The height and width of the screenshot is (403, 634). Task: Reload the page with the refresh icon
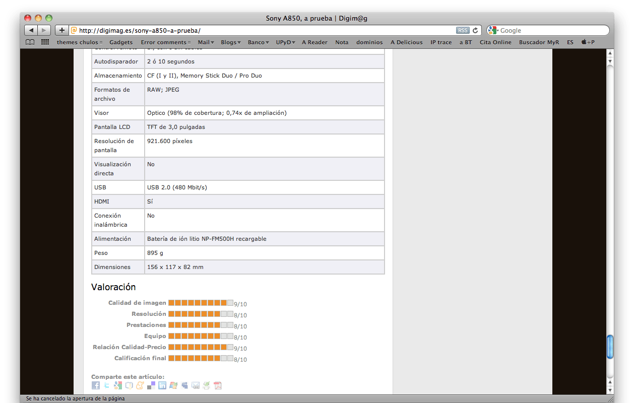475,30
